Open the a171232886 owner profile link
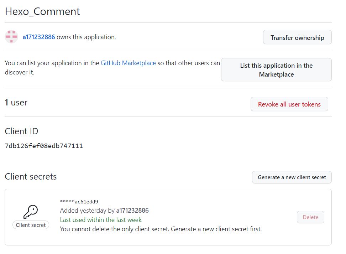Image resolution: width=346 pixels, height=254 pixels. tap(38, 37)
